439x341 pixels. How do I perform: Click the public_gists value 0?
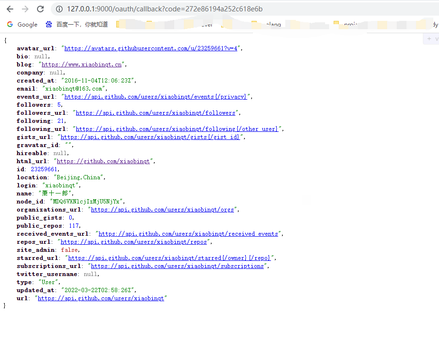click(71, 218)
